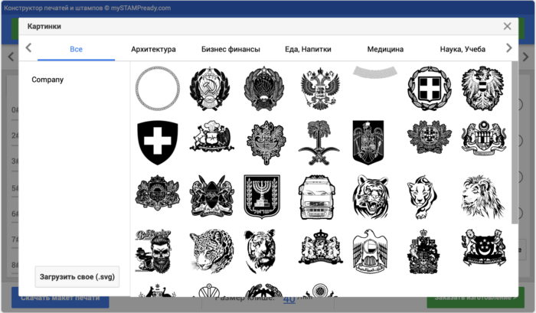Select the Company list entry

(x=47, y=80)
